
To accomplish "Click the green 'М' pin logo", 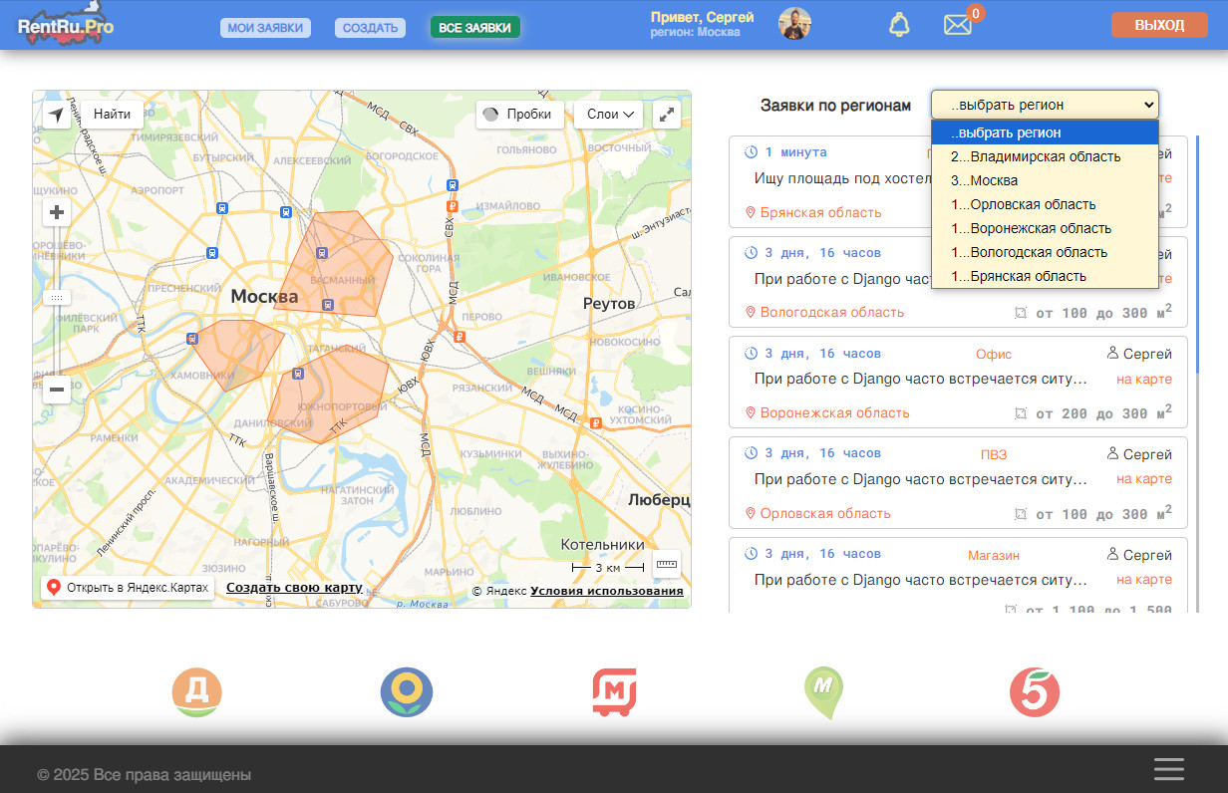I will pyautogui.click(x=823, y=692).
